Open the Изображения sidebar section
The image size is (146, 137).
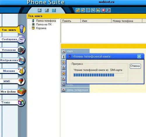coord(13,60)
